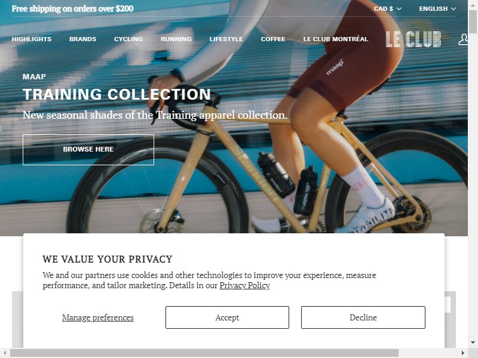The image size is (478, 358).
Task: Open the Cycling menu
Action: pyautogui.click(x=128, y=39)
